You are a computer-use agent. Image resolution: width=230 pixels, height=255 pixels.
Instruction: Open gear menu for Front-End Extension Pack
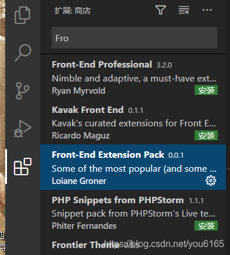click(x=211, y=180)
